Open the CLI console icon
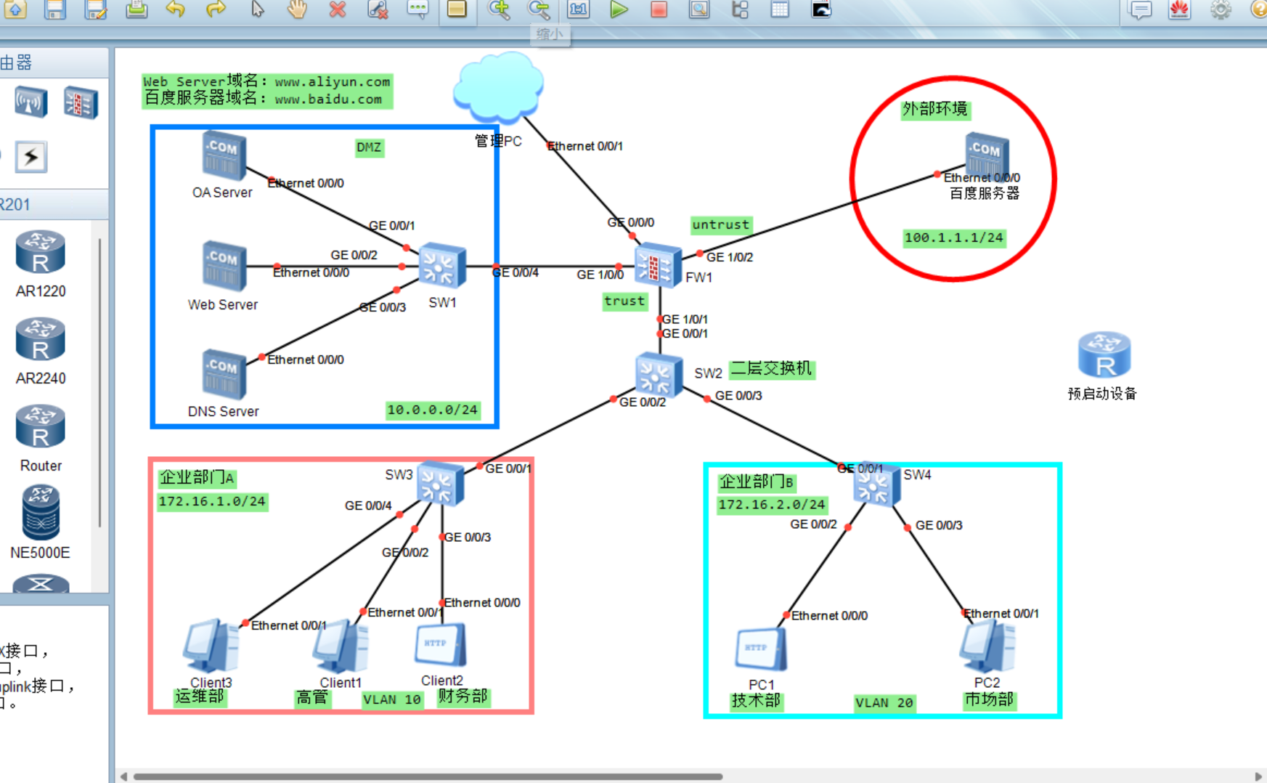The height and width of the screenshot is (783, 1267). [821, 9]
